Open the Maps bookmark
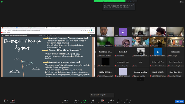The width and height of the screenshot is (185, 104). click(8, 32)
